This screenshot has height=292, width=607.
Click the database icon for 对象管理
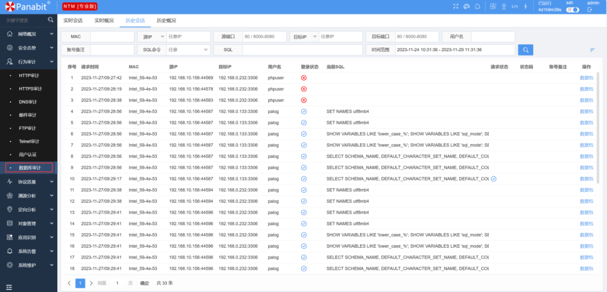point(10,223)
